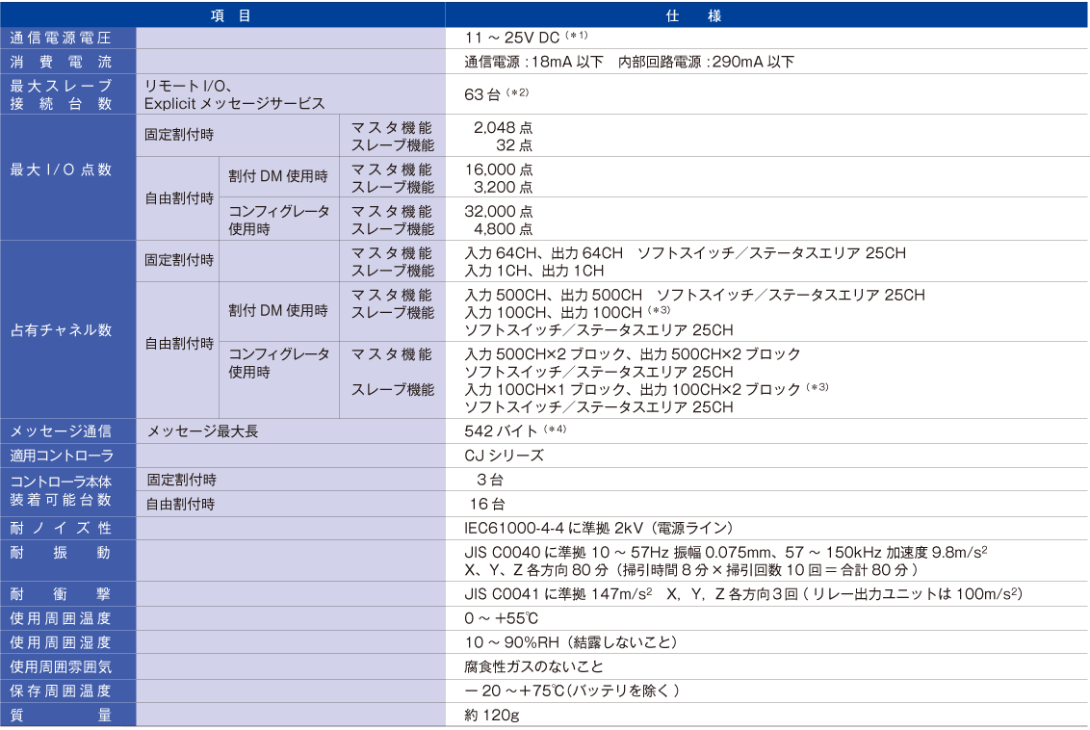This screenshot has height=730, width=1090.
Task: Click the 耐ノイズ性 row label
Action: (x=61, y=528)
